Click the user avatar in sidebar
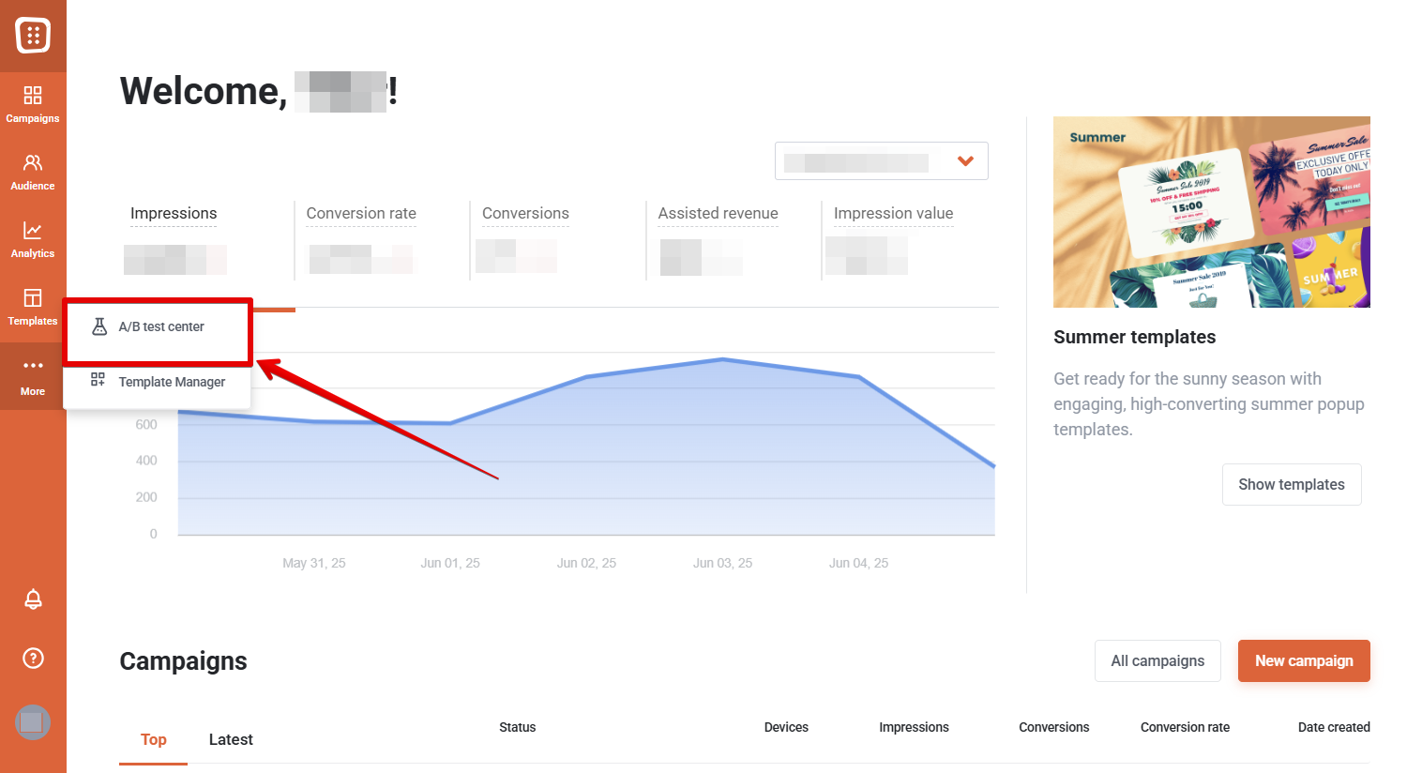The width and height of the screenshot is (1422, 773). click(x=33, y=722)
